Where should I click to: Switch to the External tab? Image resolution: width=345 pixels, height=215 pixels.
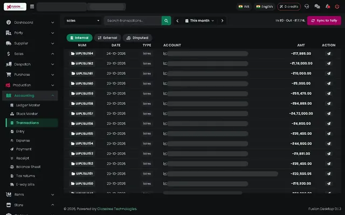coord(108,38)
